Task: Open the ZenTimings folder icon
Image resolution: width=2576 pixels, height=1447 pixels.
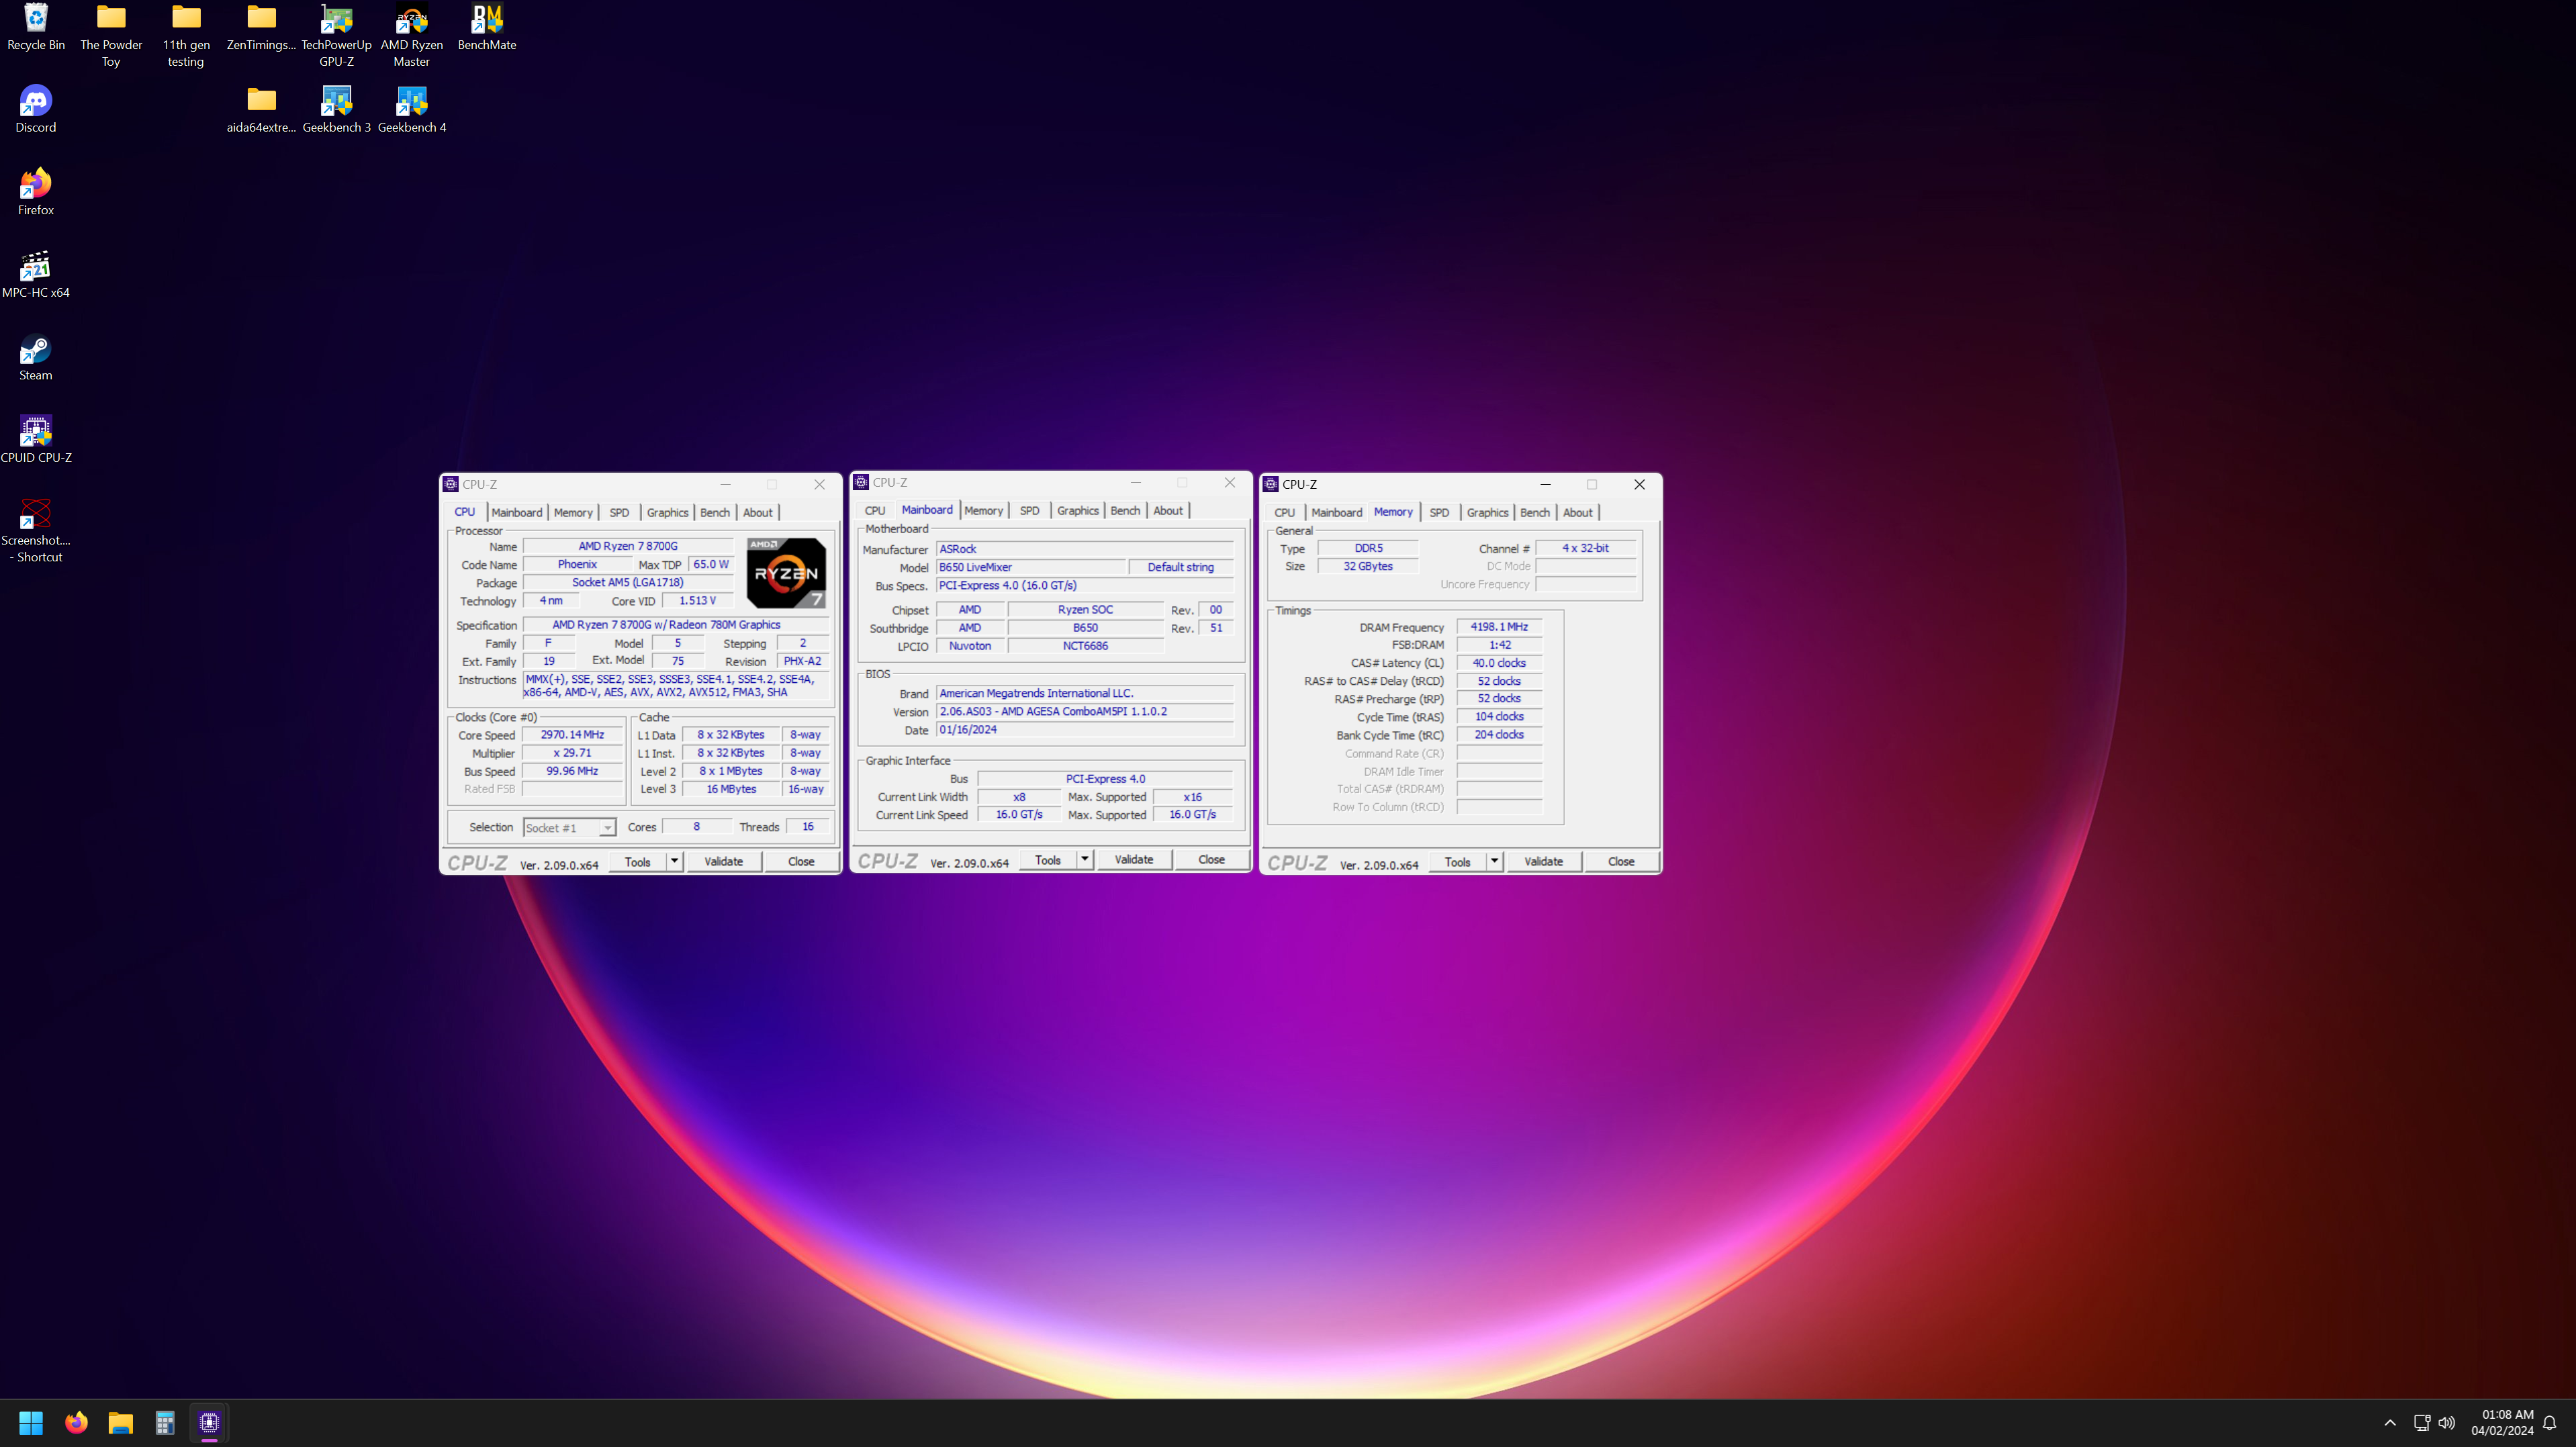Action: pos(261,27)
